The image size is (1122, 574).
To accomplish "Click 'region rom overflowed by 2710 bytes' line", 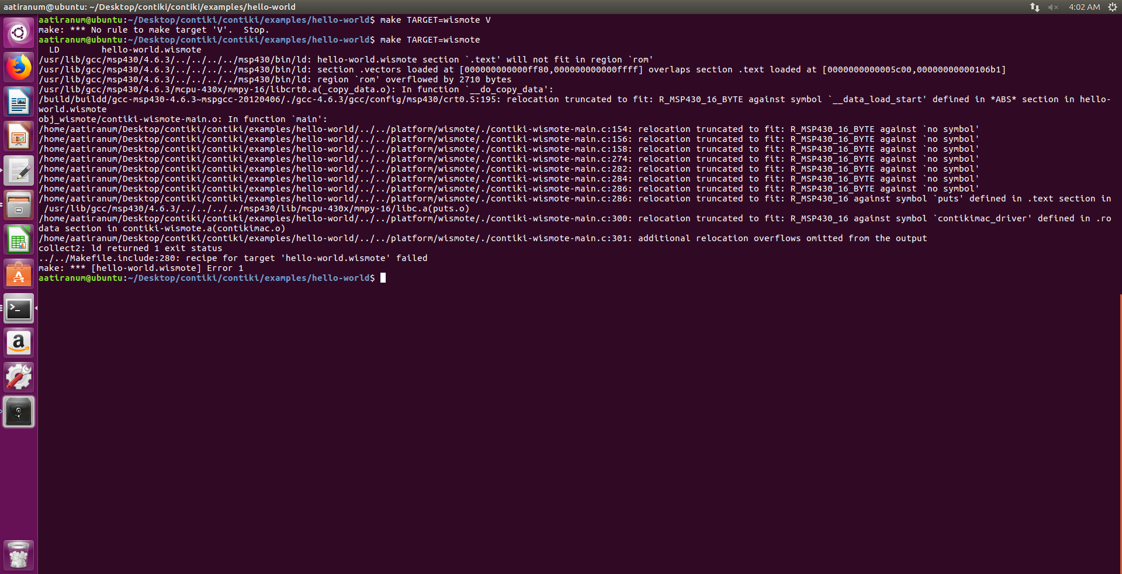I will tap(275, 79).
